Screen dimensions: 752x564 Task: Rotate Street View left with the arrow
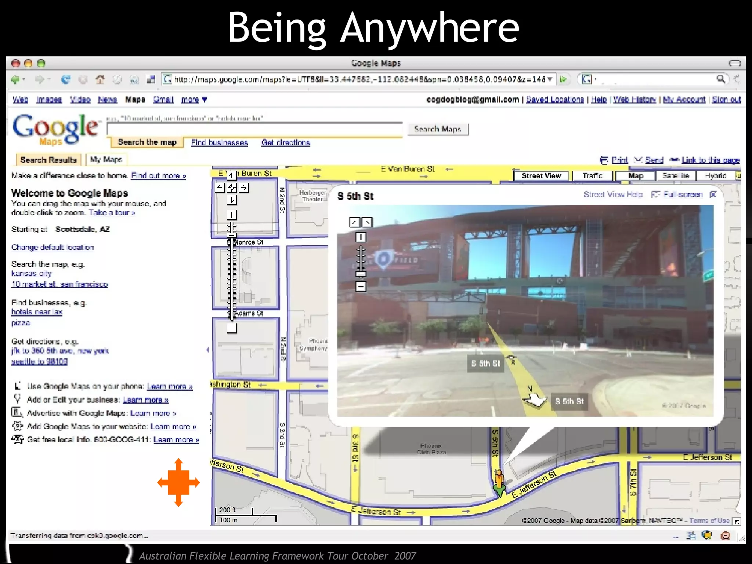click(x=354, y=222)
